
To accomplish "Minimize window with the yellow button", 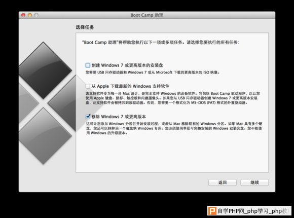I will 30,15.
